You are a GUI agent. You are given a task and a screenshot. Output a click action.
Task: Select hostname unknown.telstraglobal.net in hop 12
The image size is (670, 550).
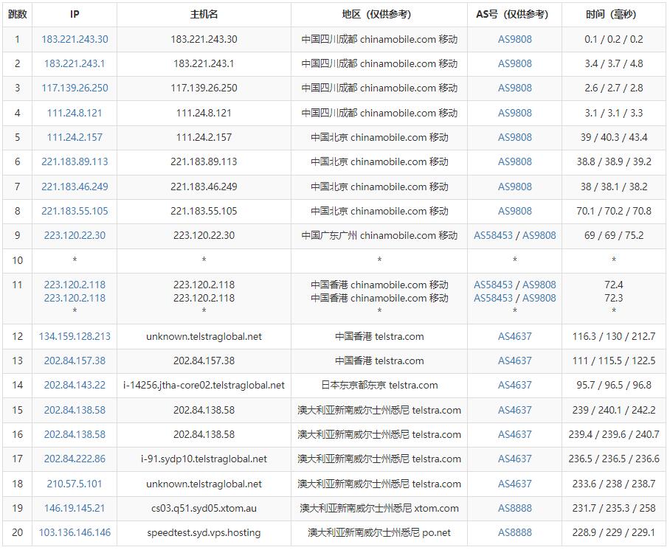(204, 336)
